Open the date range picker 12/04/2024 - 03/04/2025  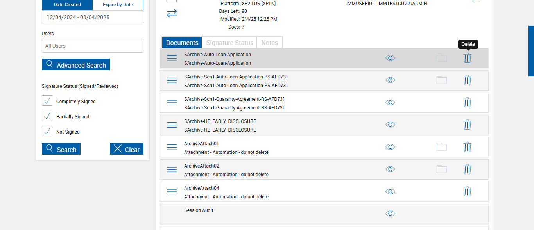(x=93, y=17)
